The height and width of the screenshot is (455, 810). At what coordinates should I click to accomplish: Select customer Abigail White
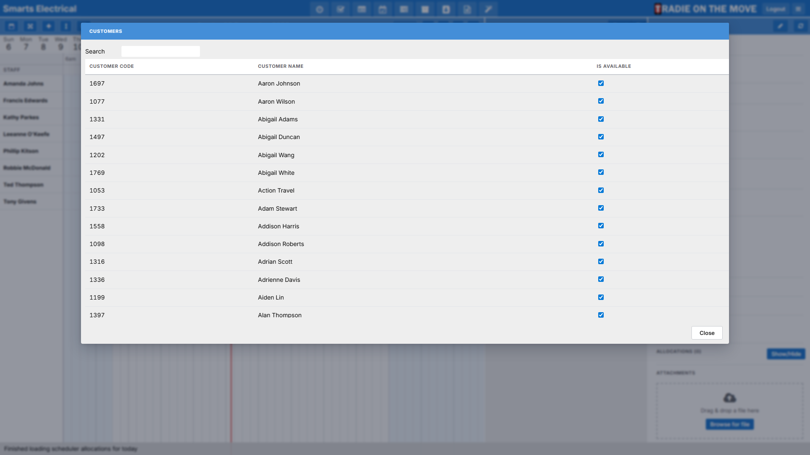276,173
